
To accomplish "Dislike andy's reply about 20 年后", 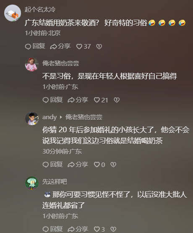I will tap(113, 165).
